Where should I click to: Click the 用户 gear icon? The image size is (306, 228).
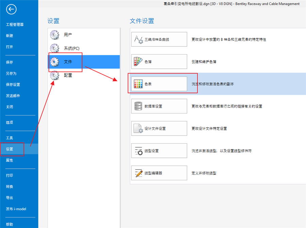click(54, 34)
